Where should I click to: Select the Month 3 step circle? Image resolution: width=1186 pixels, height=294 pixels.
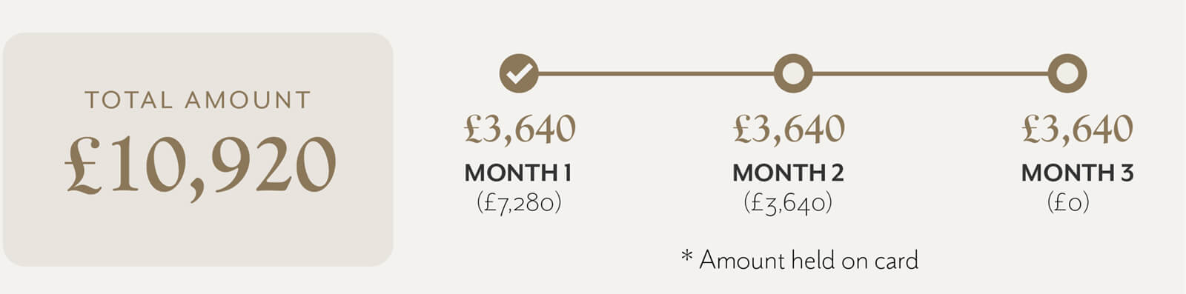click(1067, 73)
